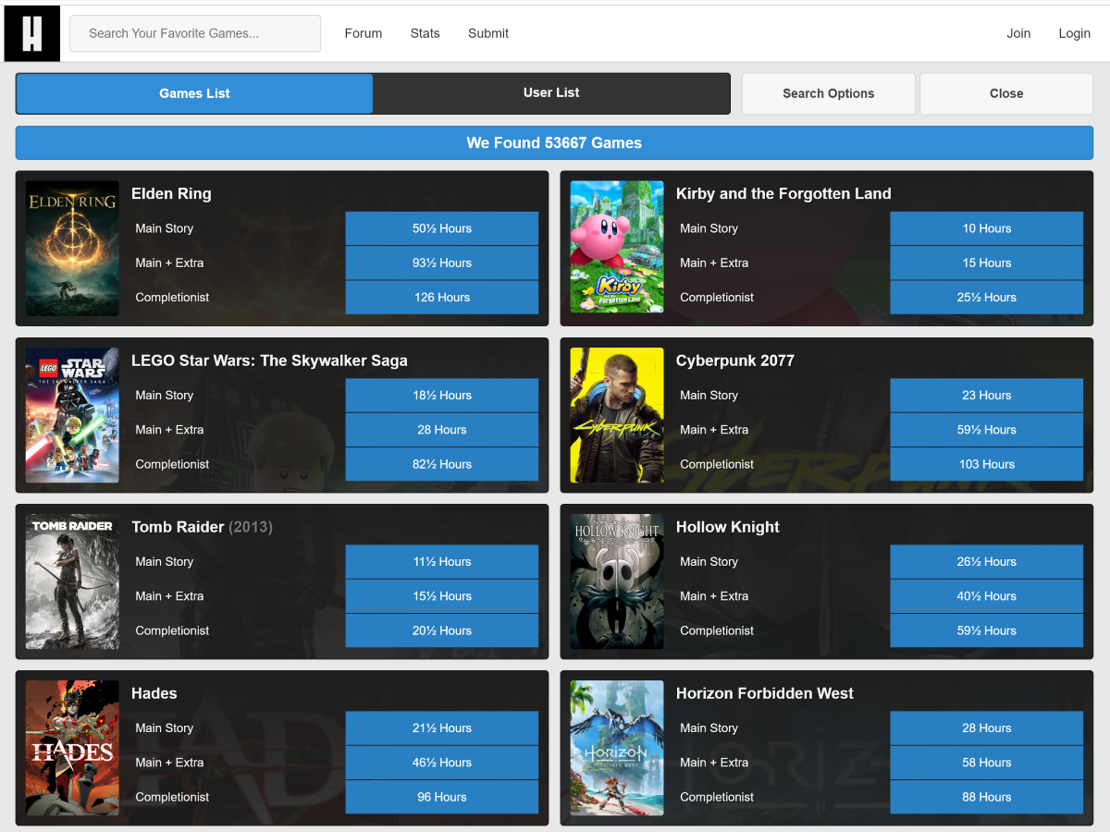
Task: Click Hades' 96 Hours completionist value
Action: (442, 797)
